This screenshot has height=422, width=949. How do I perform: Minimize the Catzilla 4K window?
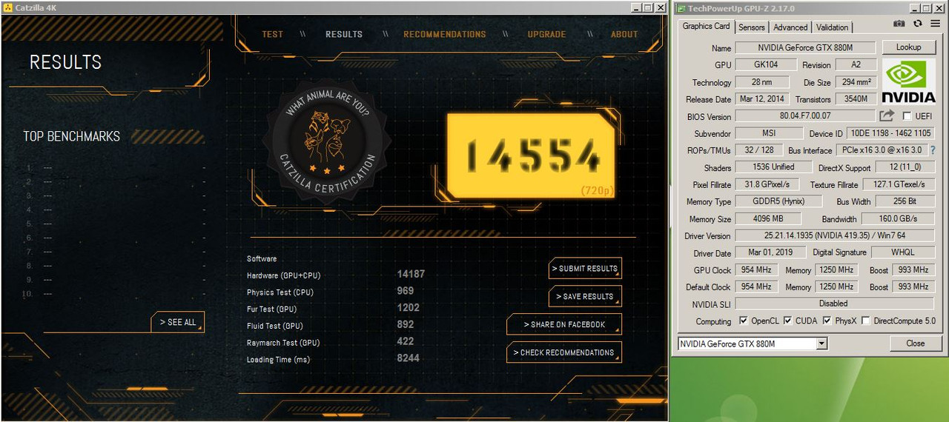636,7
